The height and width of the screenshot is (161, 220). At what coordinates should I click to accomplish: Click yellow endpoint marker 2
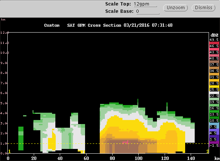tap(208, 151)
